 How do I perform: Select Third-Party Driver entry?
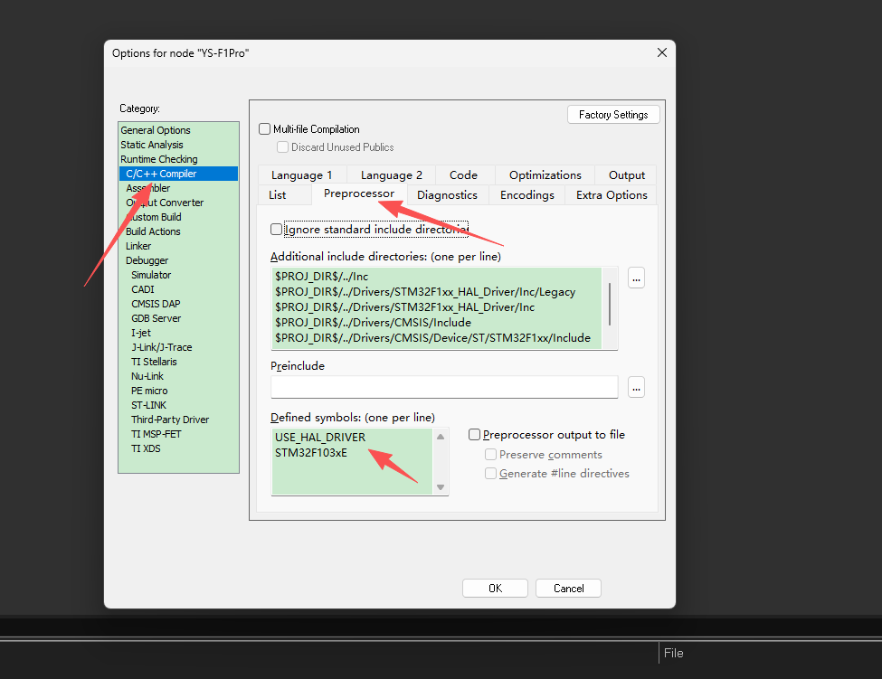(x=178, y=420)
